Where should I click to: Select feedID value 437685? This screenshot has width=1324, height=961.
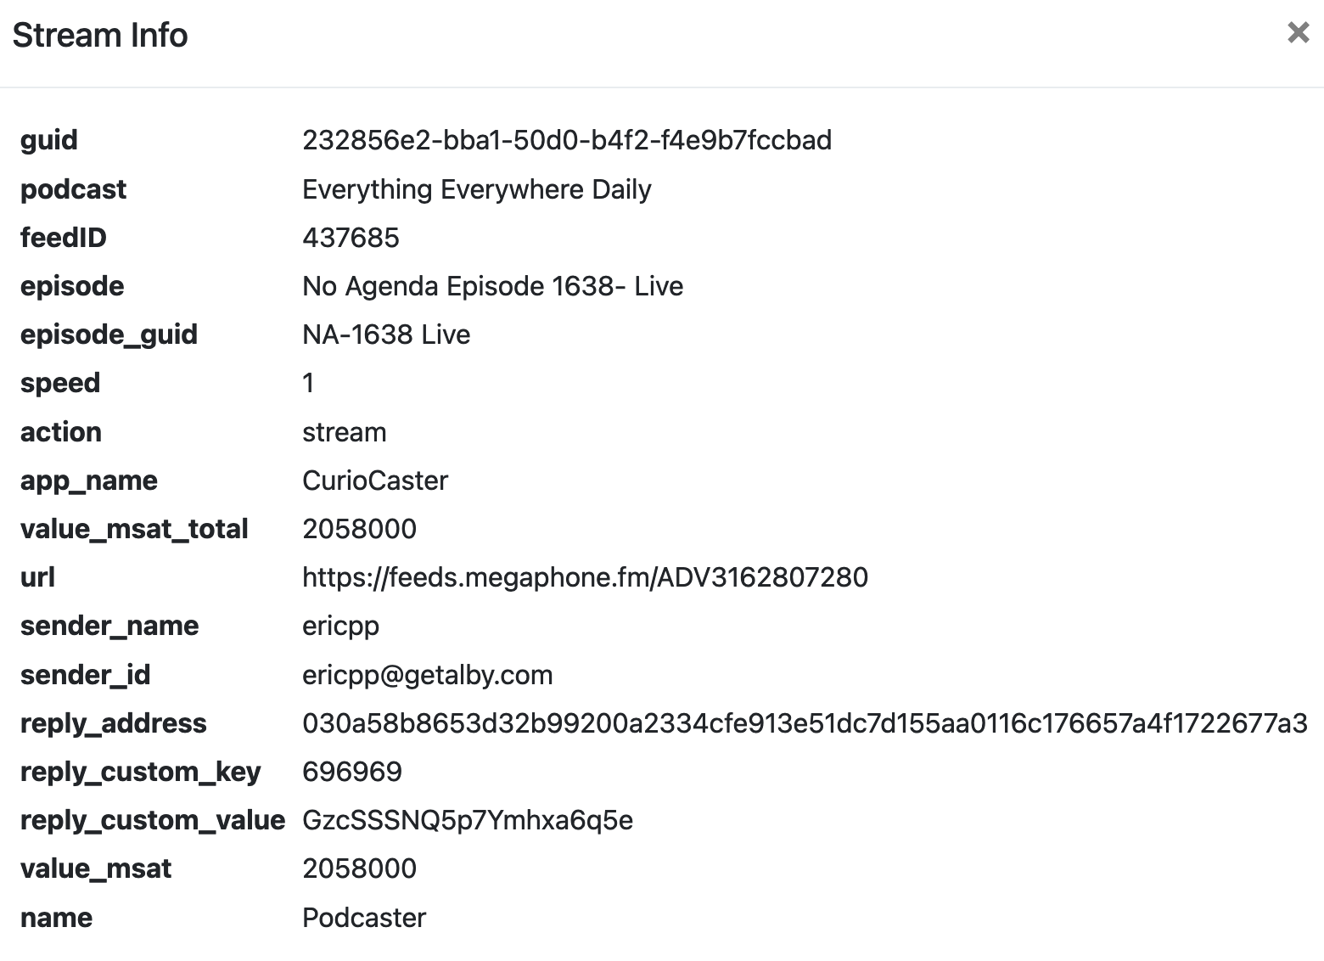351,238
